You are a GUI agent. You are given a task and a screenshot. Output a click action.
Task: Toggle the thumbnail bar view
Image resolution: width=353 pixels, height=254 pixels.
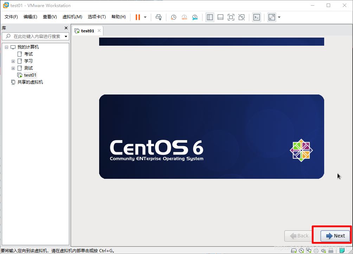[220, 17]
